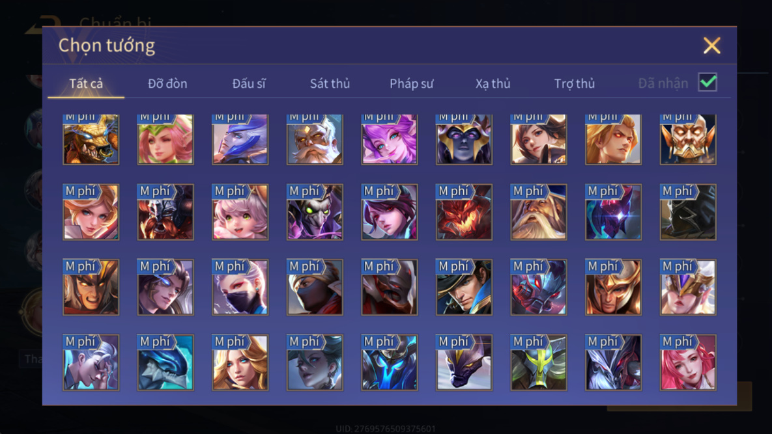The width and height of the screenshot is (772, 434).
Task: Switch to the Đỡ đòn tab
Action: coord(167,83)
